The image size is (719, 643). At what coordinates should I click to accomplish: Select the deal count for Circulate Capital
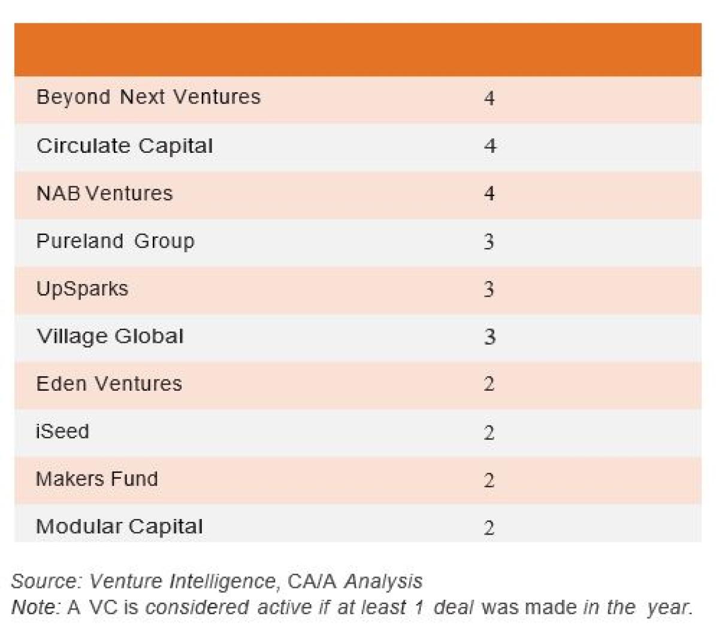pyautogui.click(x=490, y=146)
